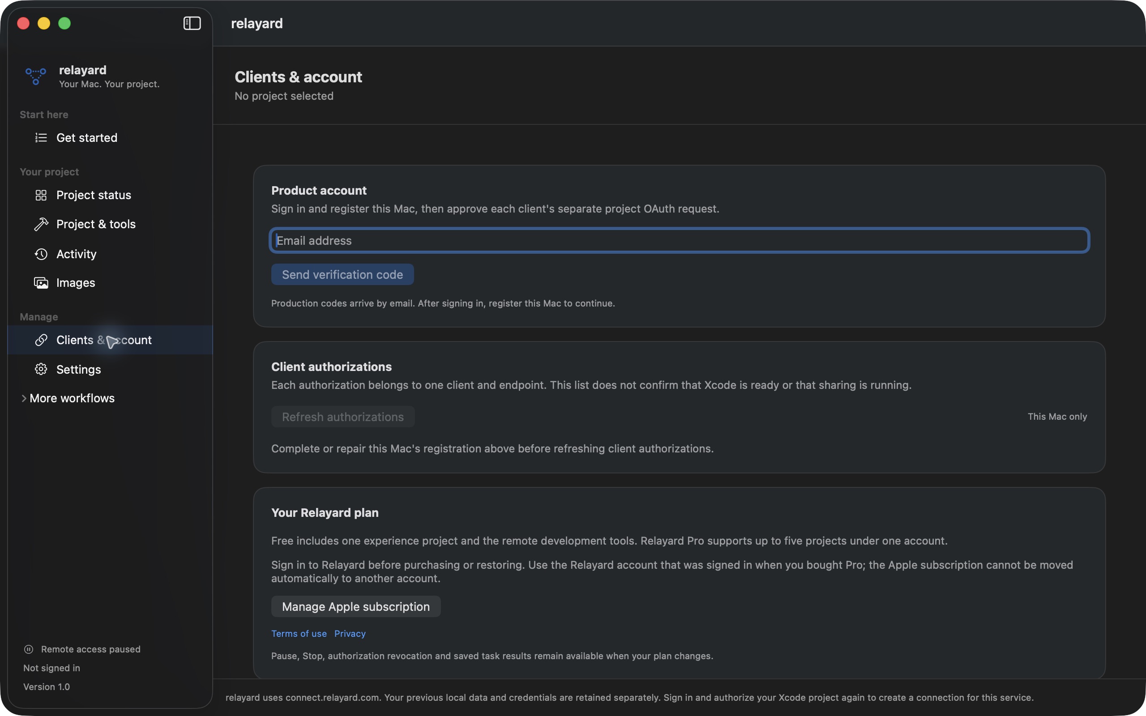Focus the Email address field
Screen dimensions: 1146x716
tap(680, 241)
